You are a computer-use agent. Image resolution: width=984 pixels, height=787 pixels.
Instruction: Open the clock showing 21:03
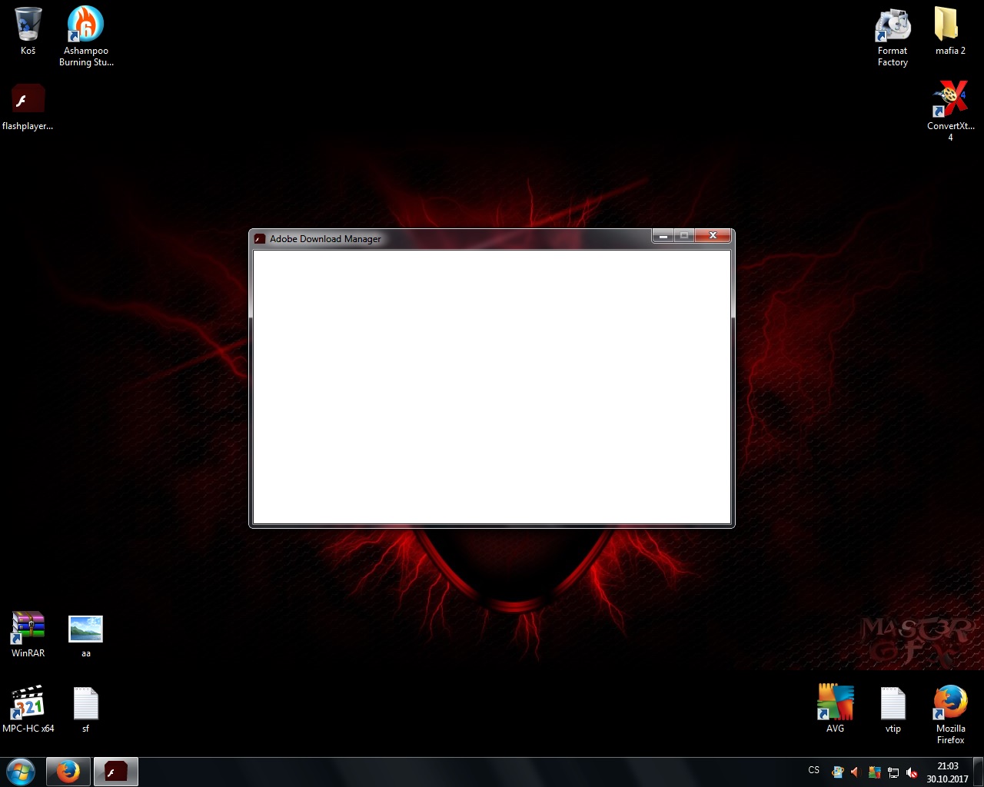[x=947, y=772]
